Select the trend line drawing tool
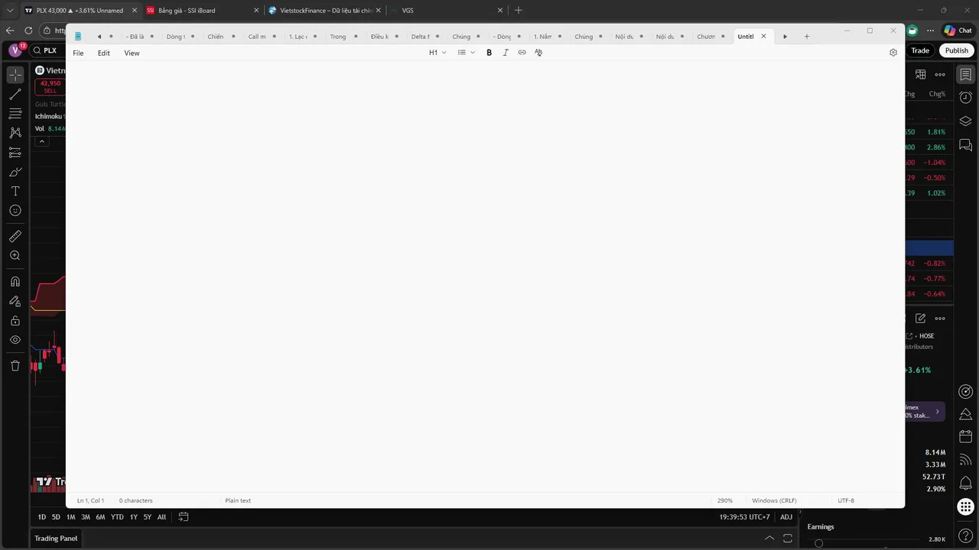This screenshot has width=979, height=550. [x=15, y=95]
